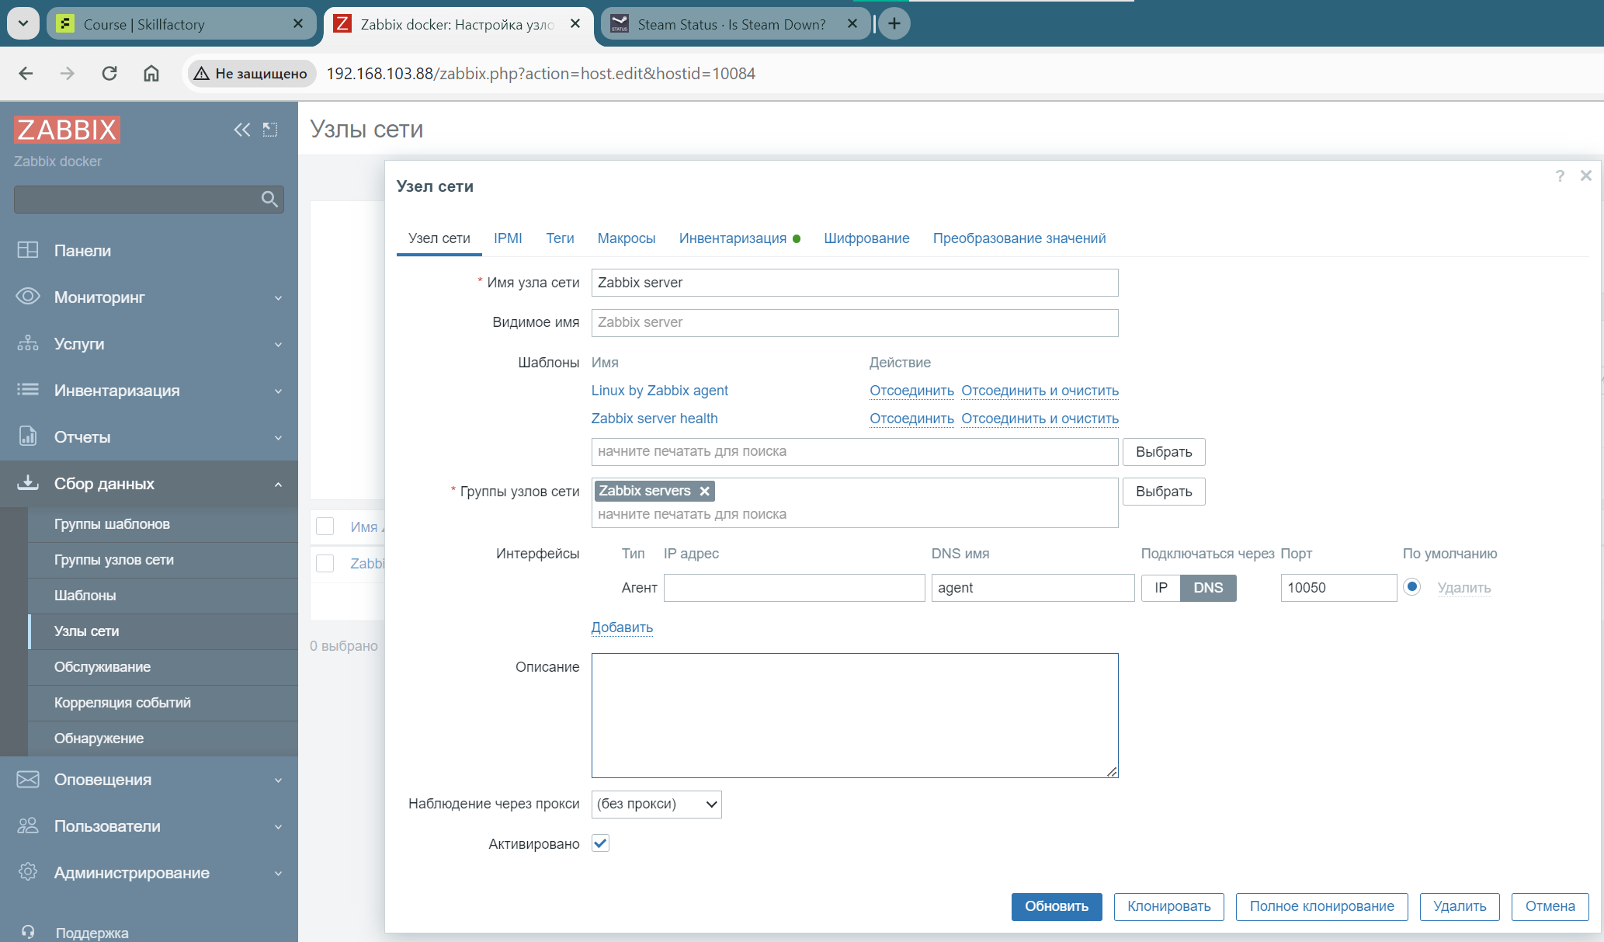Viewport: 1604px width, 942px height.
Task: Open the Шифрование tab
Action: coord(866,238)
